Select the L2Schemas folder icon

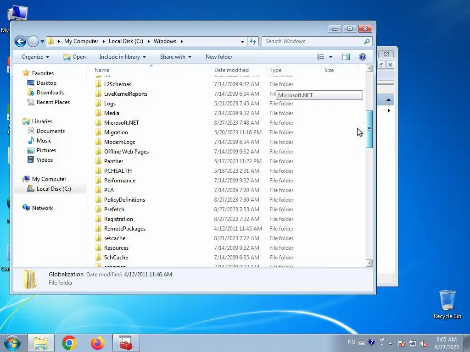(98, 84)
